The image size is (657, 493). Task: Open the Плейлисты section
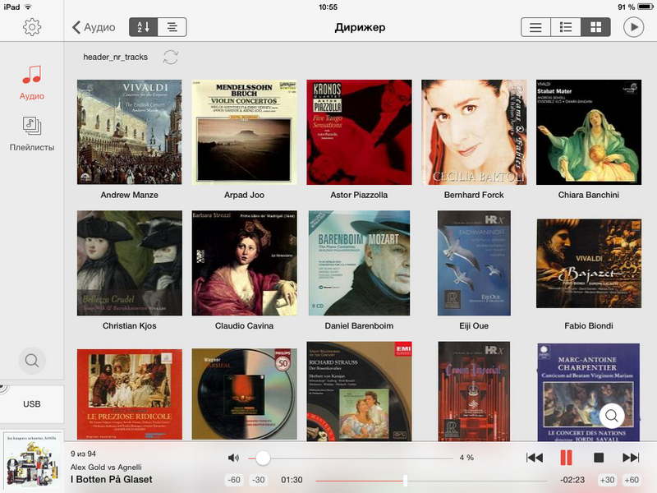[x=32, y=134]
